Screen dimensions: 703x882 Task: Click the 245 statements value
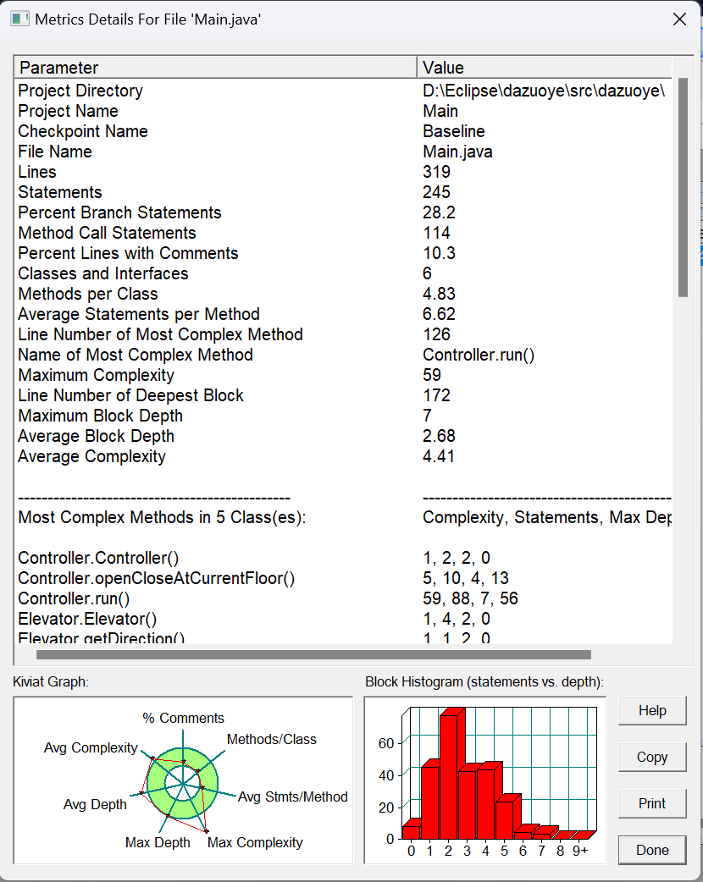pyautogui.click(x=436, y=192)
